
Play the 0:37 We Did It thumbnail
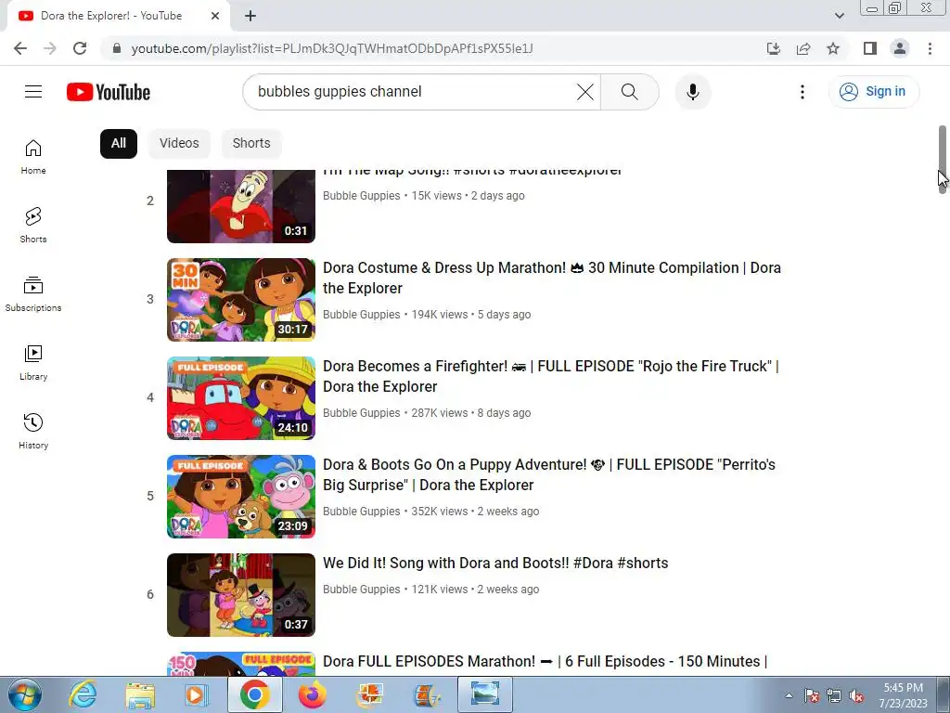[241, 595]
